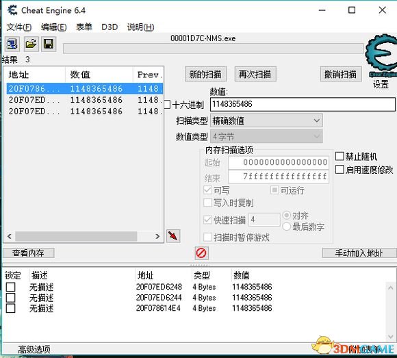Select the third scan result row
Image resolution: width=397 pixels, height=358 pixels.
[85, 112]
